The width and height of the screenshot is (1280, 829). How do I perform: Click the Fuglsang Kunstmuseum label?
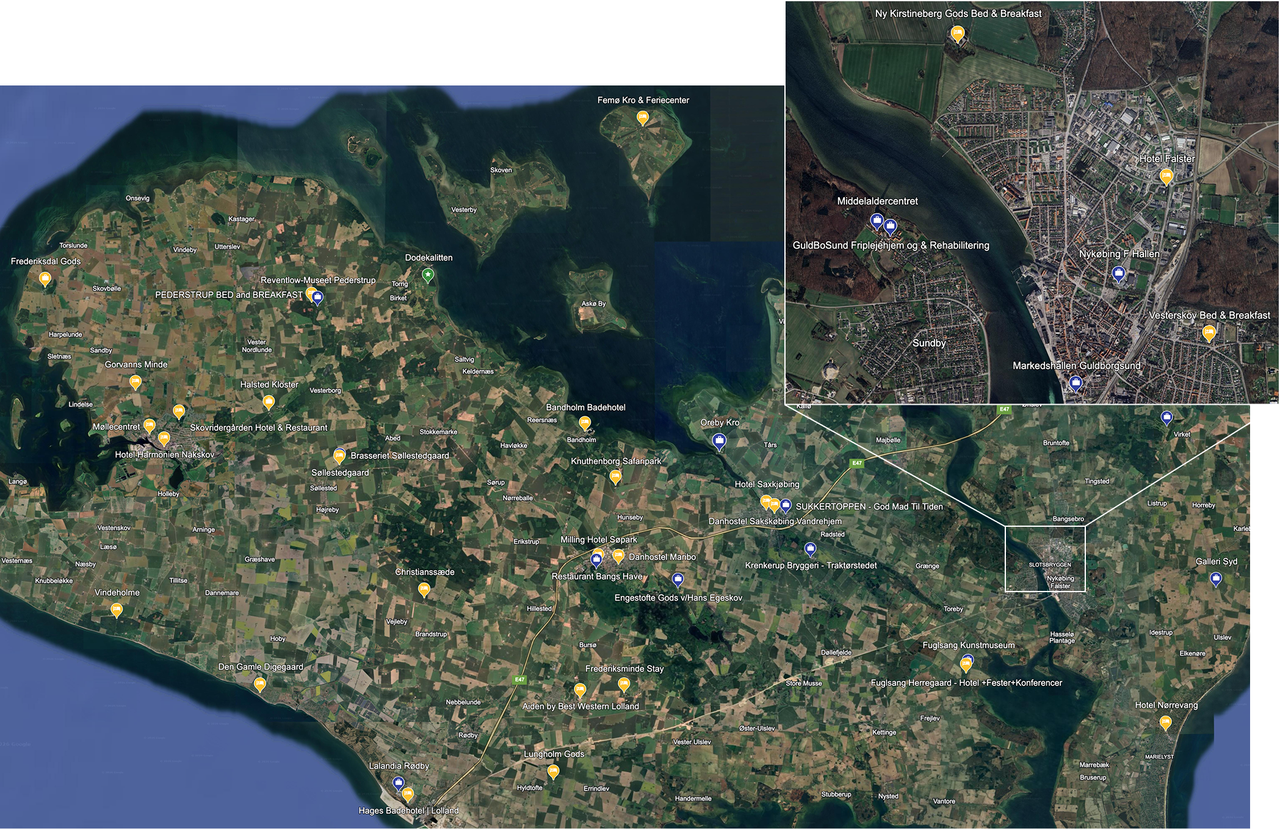pos(968,645)
